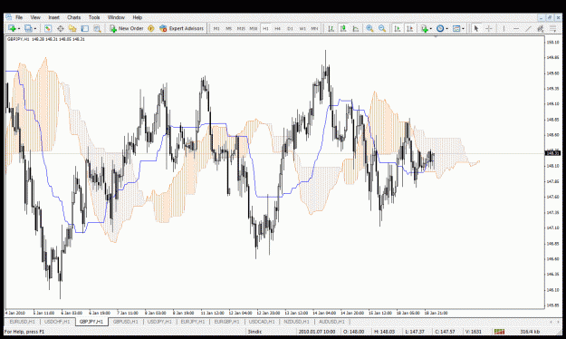
Task: Switch to the NZDUSD,H1 chart tab
Action: coord(297,322)
